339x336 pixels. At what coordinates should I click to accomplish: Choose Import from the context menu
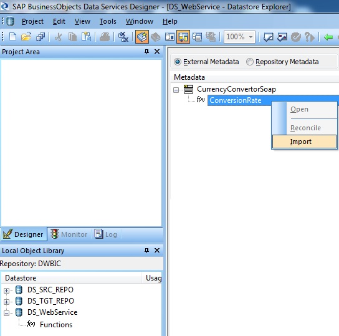coord(304,142)
